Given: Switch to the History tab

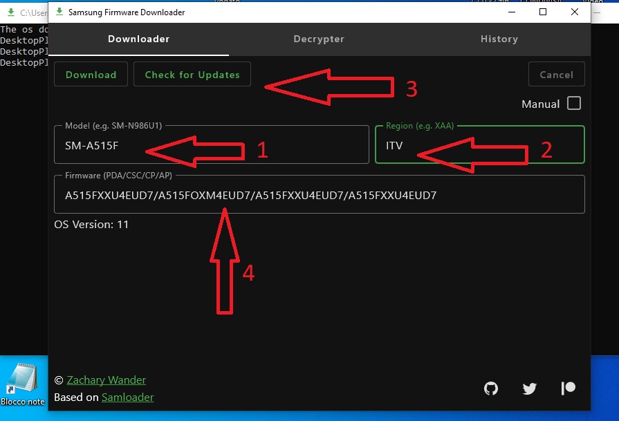Looking at the screenshot, I should (499, 39).
